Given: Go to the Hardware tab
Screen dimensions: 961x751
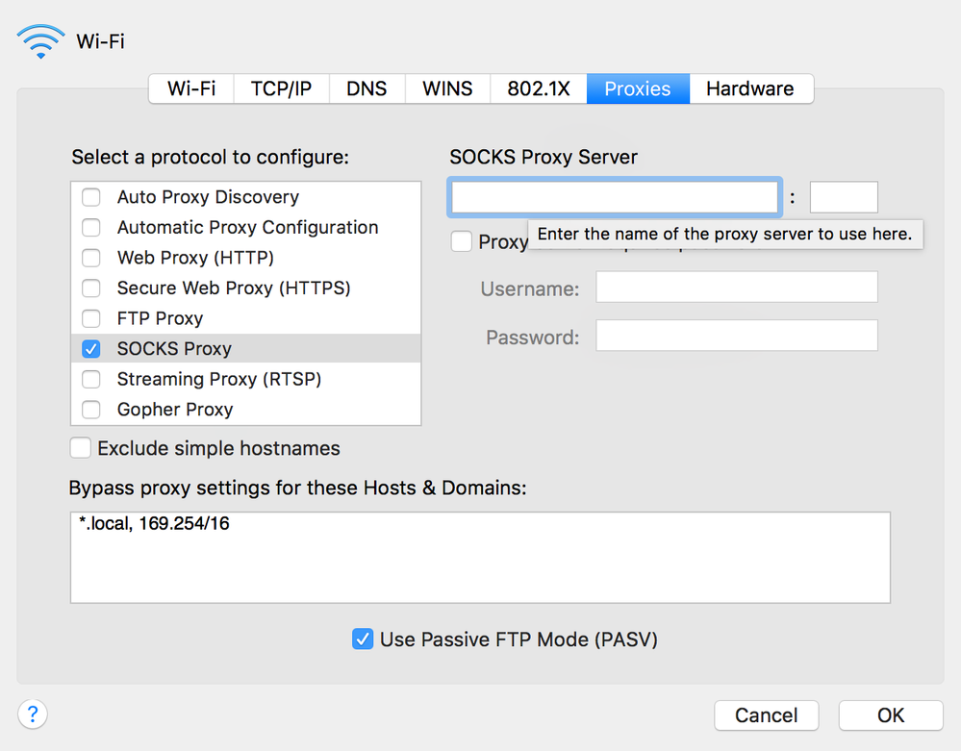Looking at the screenshot, I should coord(750,88).
